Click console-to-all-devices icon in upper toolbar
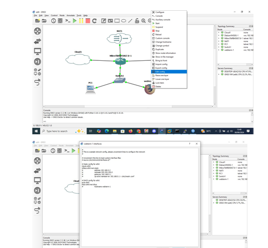 tap(67, 21)
